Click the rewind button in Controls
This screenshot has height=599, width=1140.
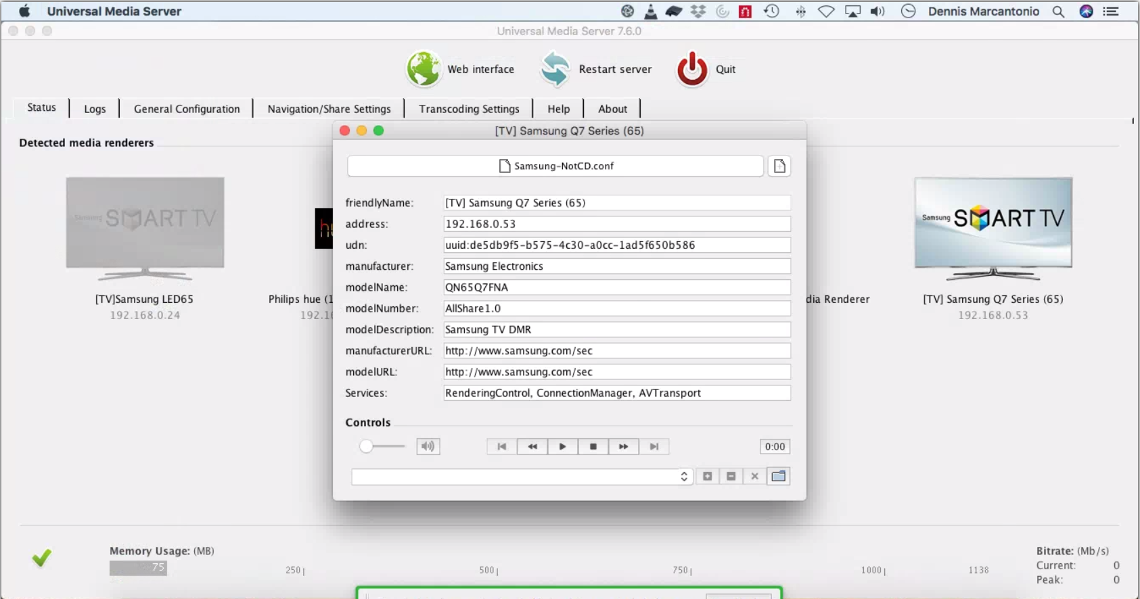[x=532, y=447]
